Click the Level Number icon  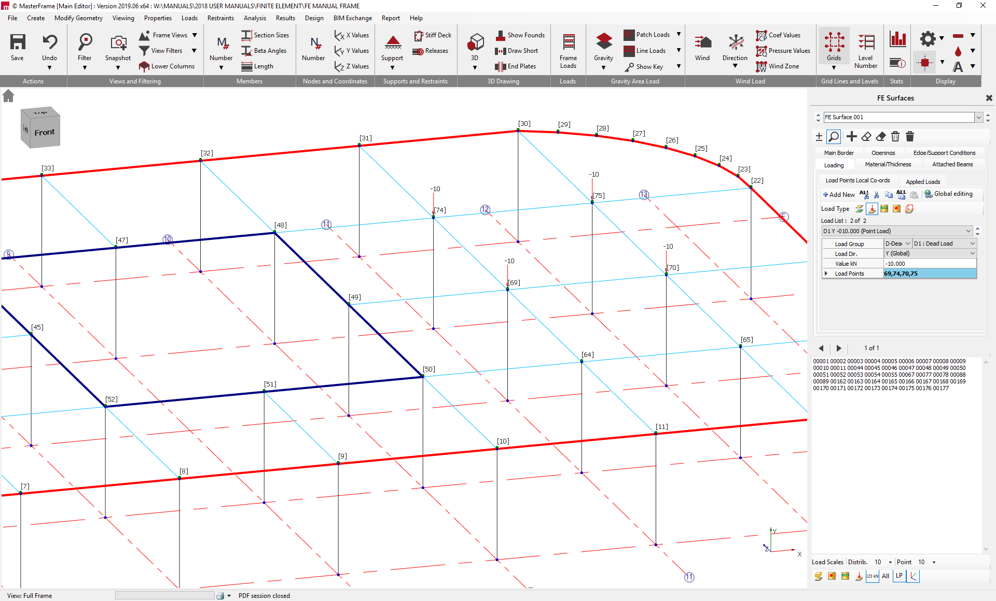(x=866, y=42)
